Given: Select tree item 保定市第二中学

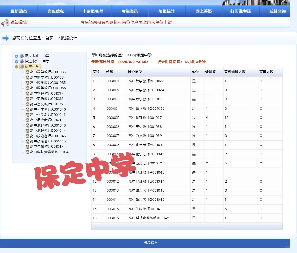Looking at the screenshot, I should click(37, 61).
